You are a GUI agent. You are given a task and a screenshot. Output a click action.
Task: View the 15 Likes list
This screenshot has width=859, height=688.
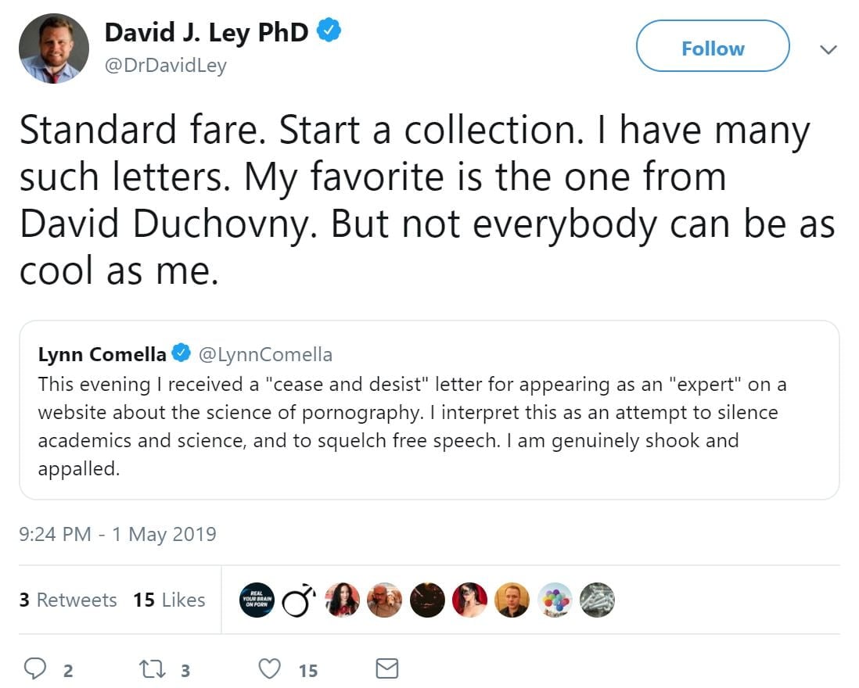pyautogui.click(x=169, y=600)
